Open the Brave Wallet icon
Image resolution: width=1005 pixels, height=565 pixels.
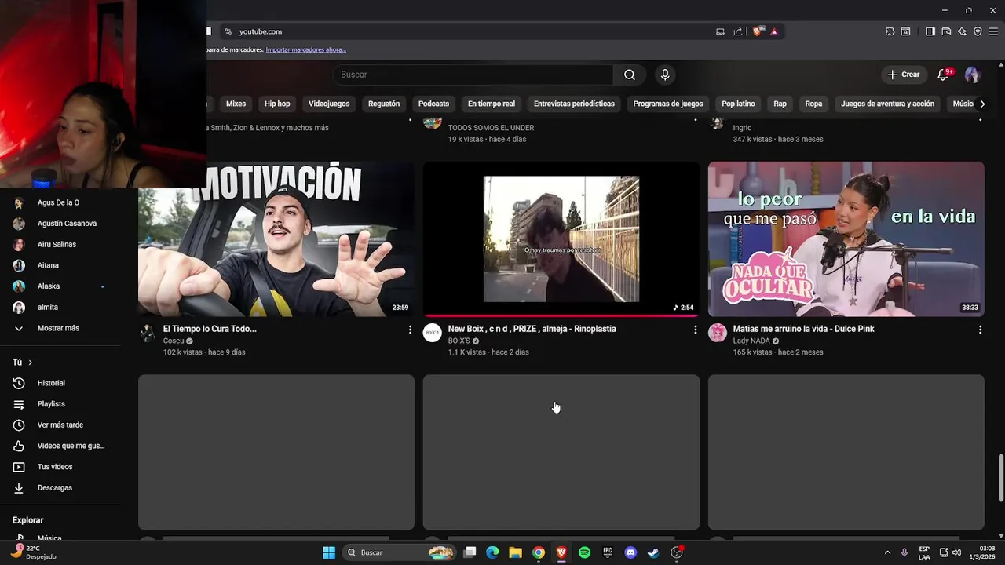tap(946, 31)
